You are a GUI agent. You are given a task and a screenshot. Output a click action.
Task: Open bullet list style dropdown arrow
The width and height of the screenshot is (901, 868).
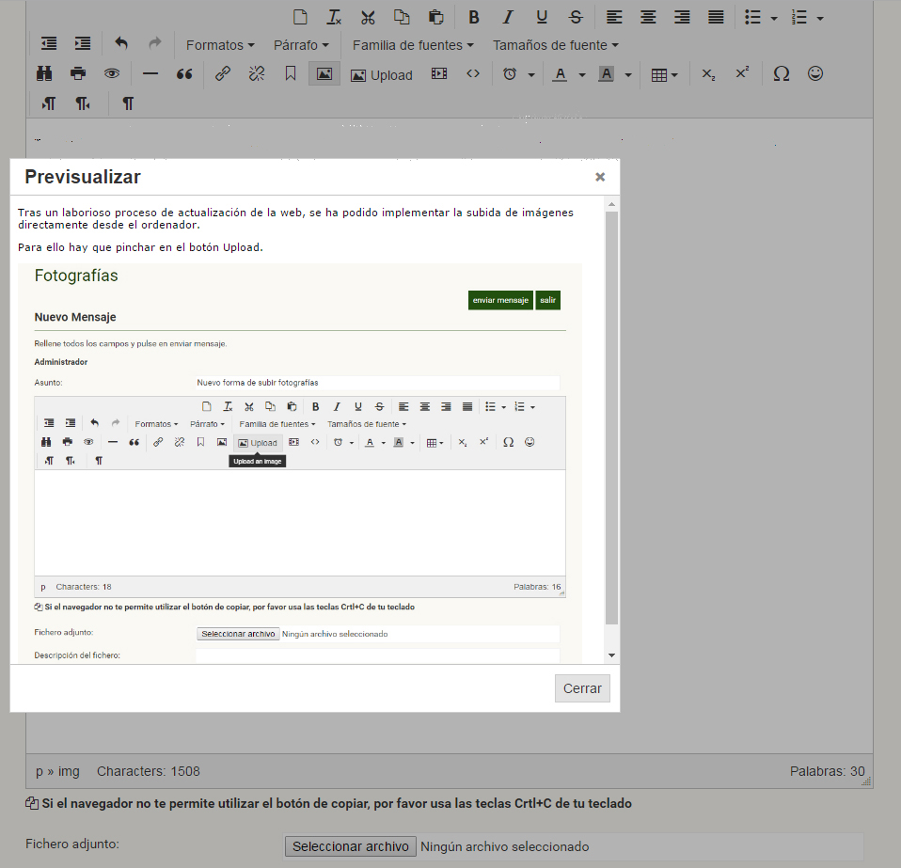[774, 19]
